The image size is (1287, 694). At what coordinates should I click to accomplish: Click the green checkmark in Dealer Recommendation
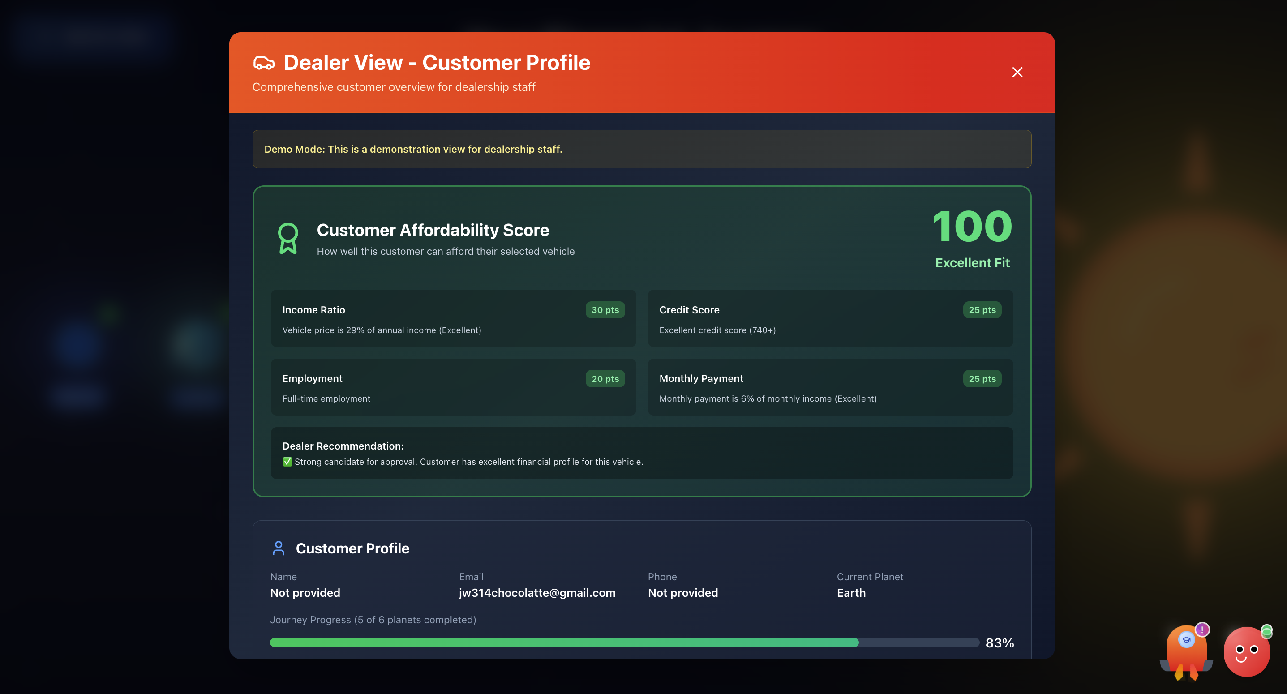[287, 462]
